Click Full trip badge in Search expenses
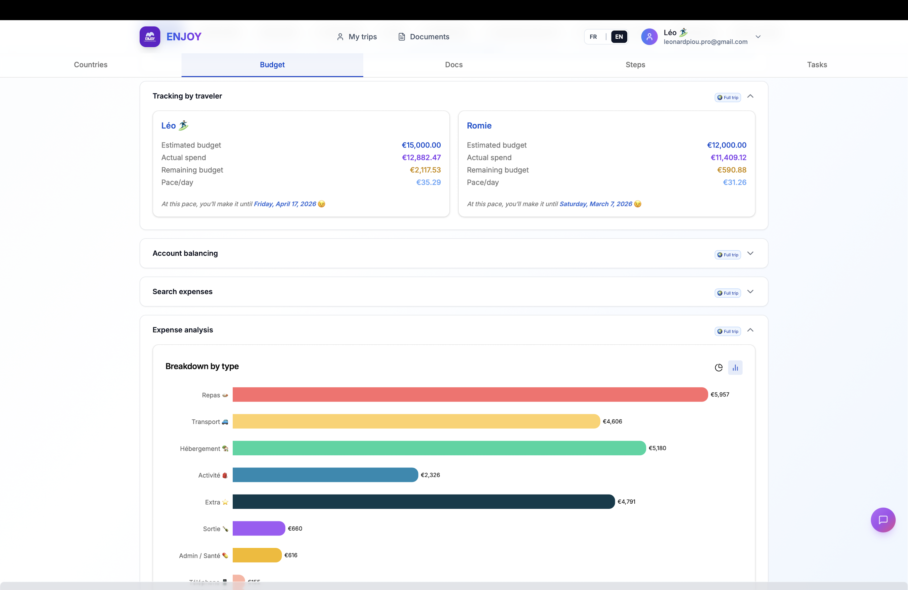 [728, 293]
